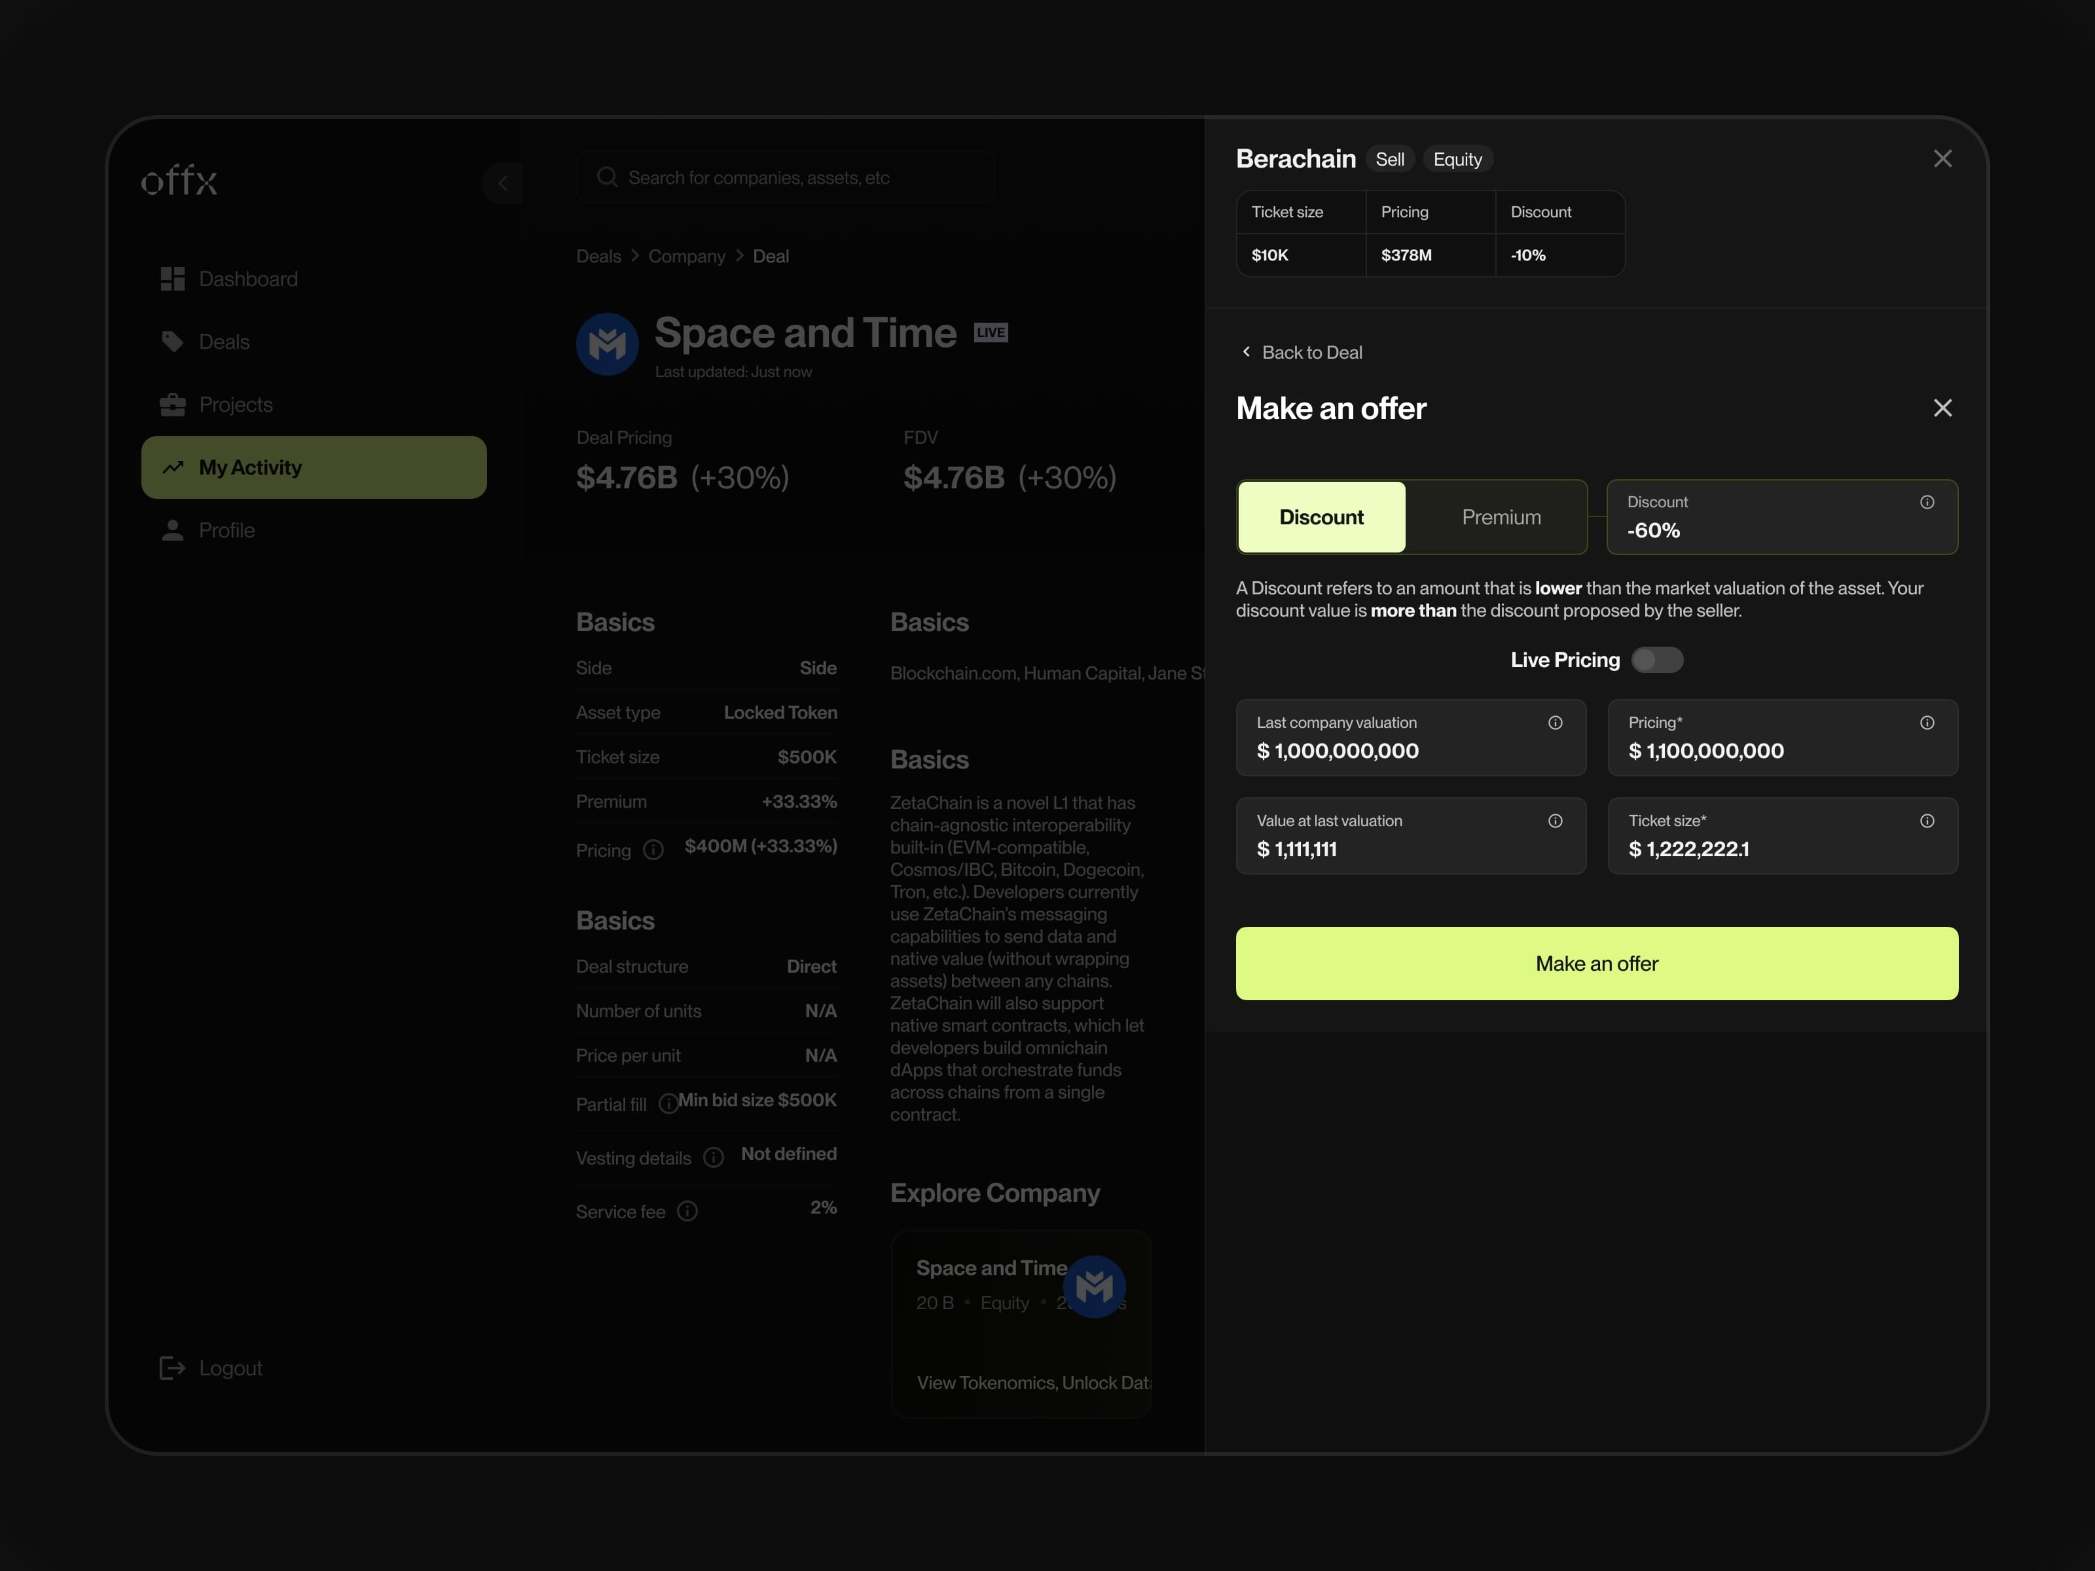This screenshot has width=2095, height=1571.
Task: Select My Activity in the sidebar
Action: coord(314,467)
